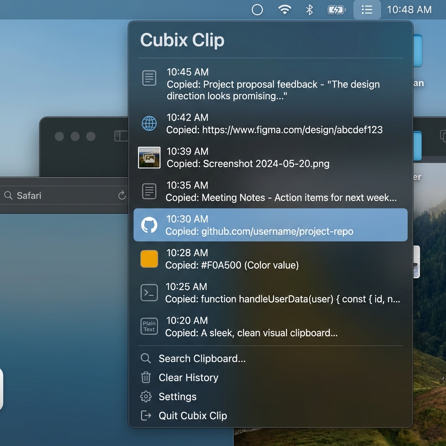Open the Cubix Clip menu bar icon
The image size is (446, 446).
[367, 10]
